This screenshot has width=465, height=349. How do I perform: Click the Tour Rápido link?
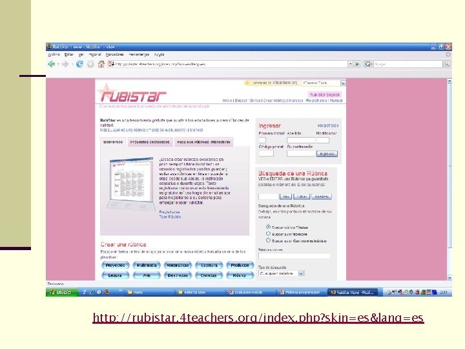coord(170,217)
